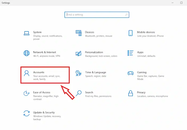This screenshot has height=130, width=187.
Task: Open the Network & Internet globe icon
Action: click(26, 53)
